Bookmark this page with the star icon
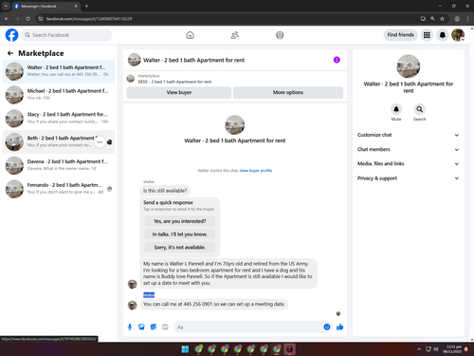 [442, 19]
